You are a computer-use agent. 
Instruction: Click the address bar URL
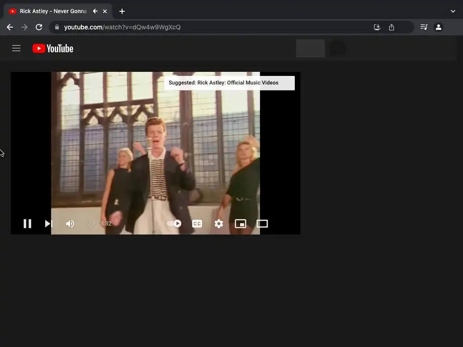(122, 27)
